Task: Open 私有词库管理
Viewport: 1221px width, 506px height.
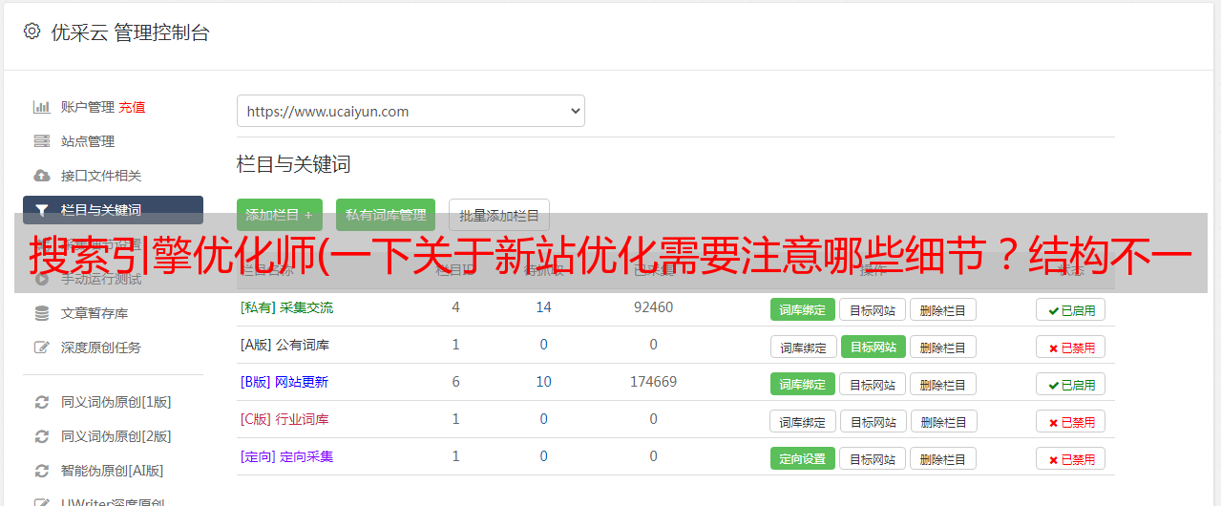Action: [386, 215]
